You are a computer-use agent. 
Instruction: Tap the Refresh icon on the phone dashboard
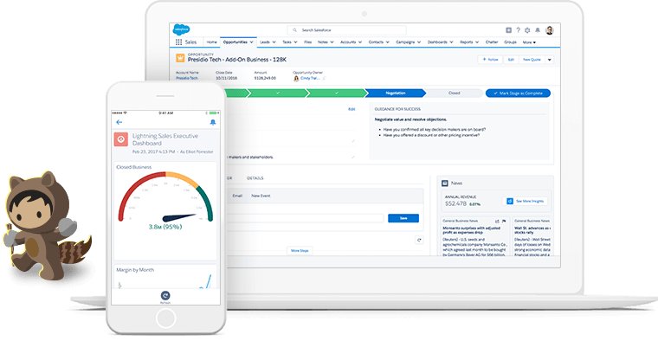[165, 296]
